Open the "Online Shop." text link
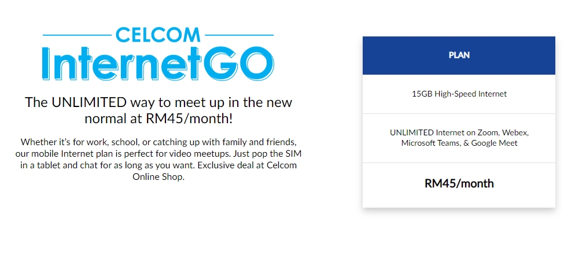The height and width of the screenshot is (262, 575). point(158,177)
